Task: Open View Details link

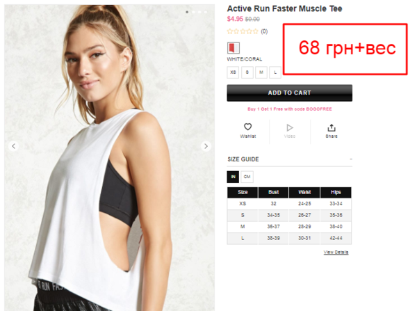Action: [x=336, y=252]
